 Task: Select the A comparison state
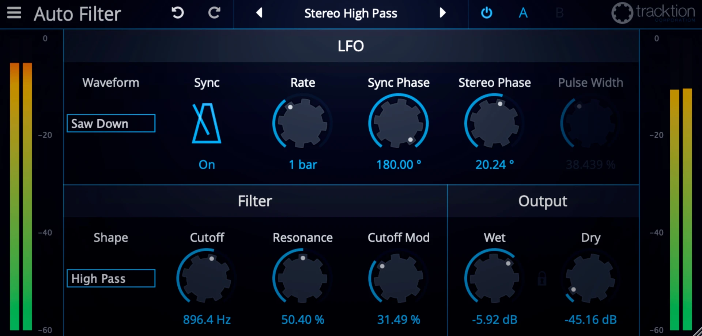(x=523, y=13)
